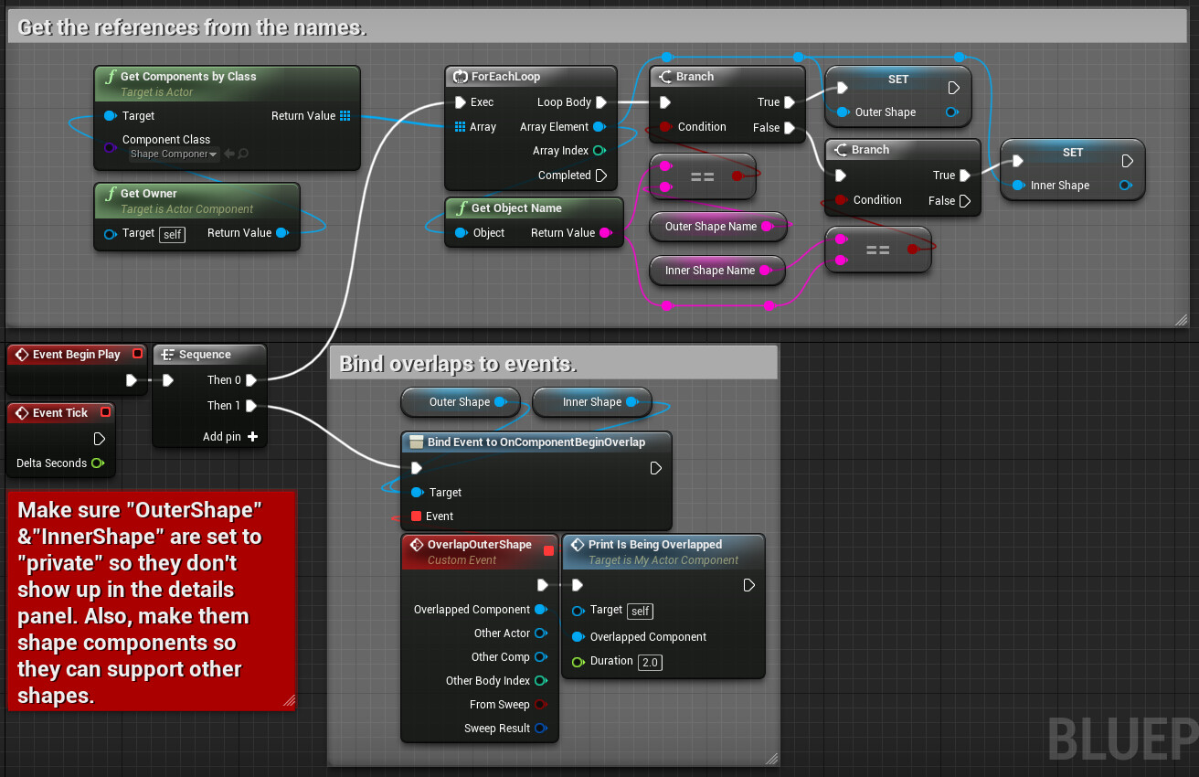
Task: Click the Other Actor output pin
Action: click(540, 633)
